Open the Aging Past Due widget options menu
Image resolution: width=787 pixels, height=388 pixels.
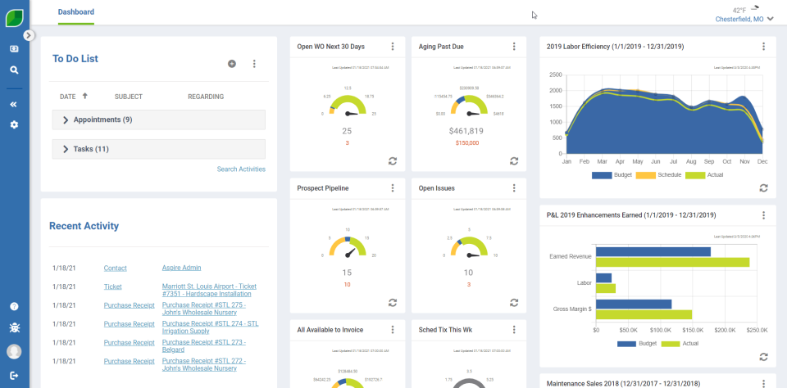pos(514,47)
